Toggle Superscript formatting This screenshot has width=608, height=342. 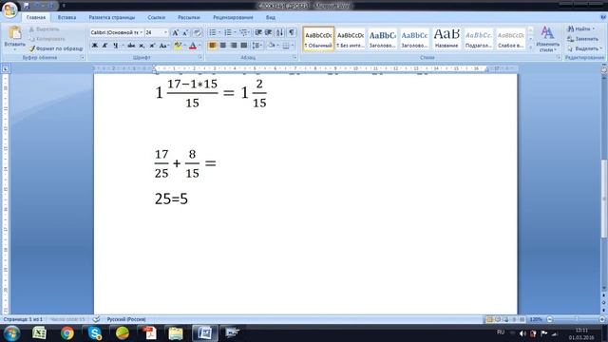pos(152,46)
